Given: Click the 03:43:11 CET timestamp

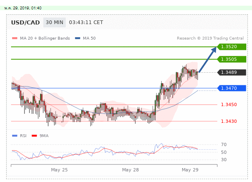Looking at the screenshot, I should (86, 22).
